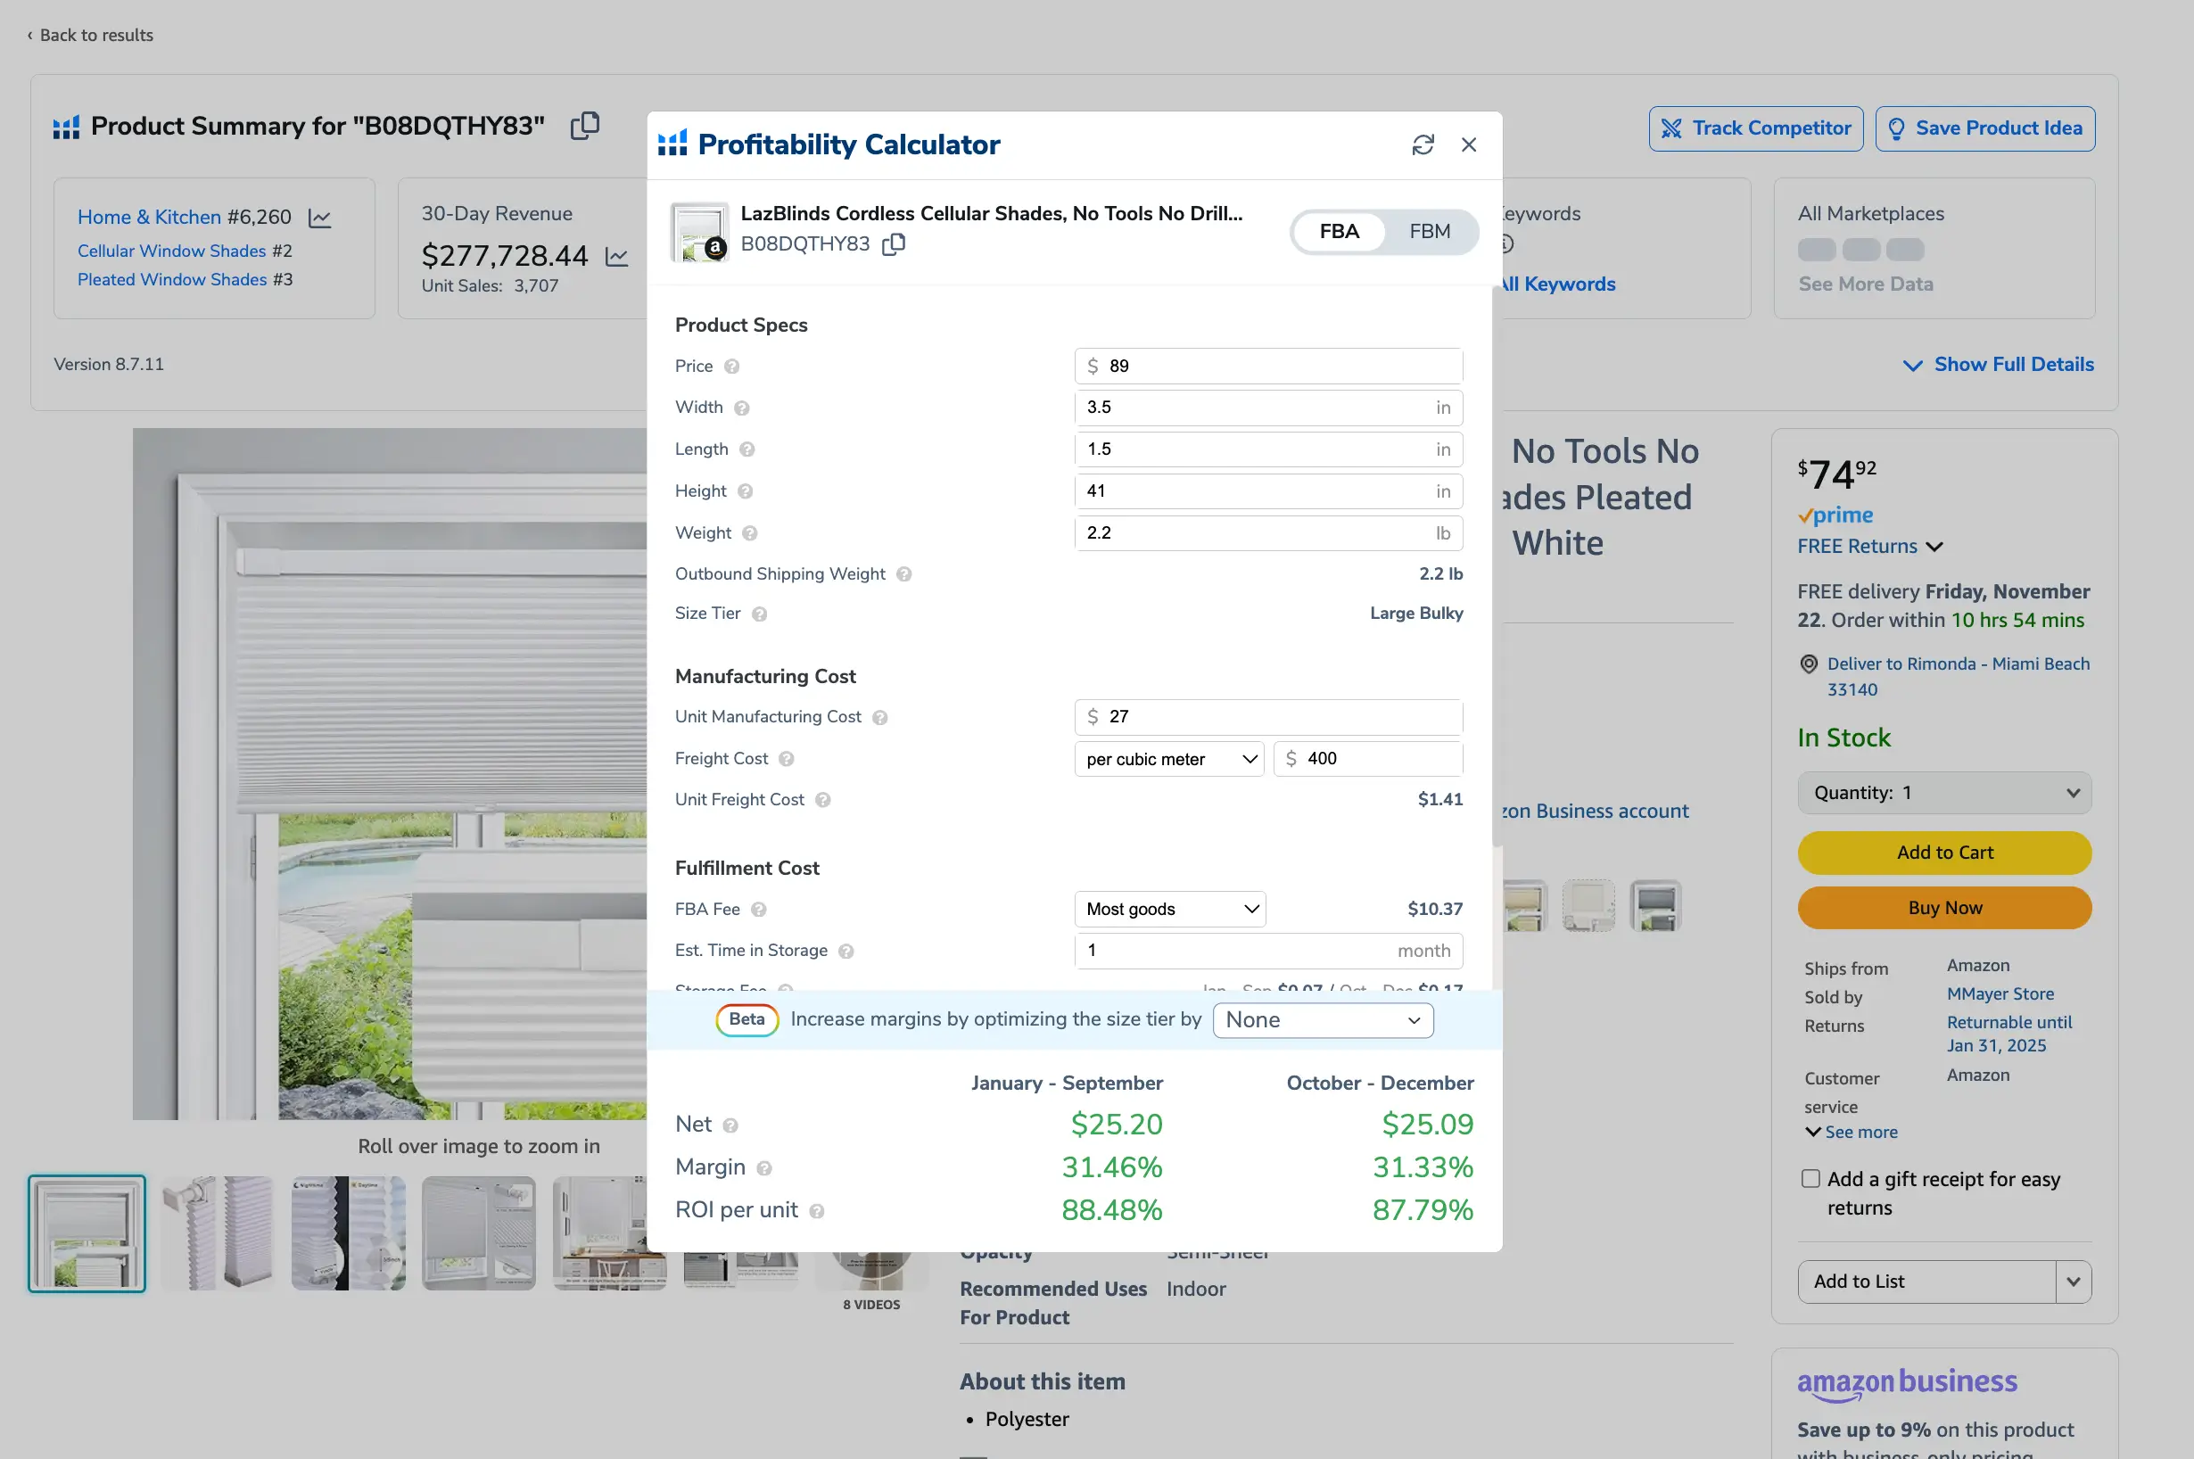Select FBA fulfillment toggle
The height and width of the screenshot is (1459, 2194).
click(x=1340, y=231)
